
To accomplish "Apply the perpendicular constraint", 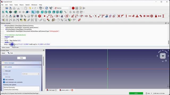I will 137,16.
